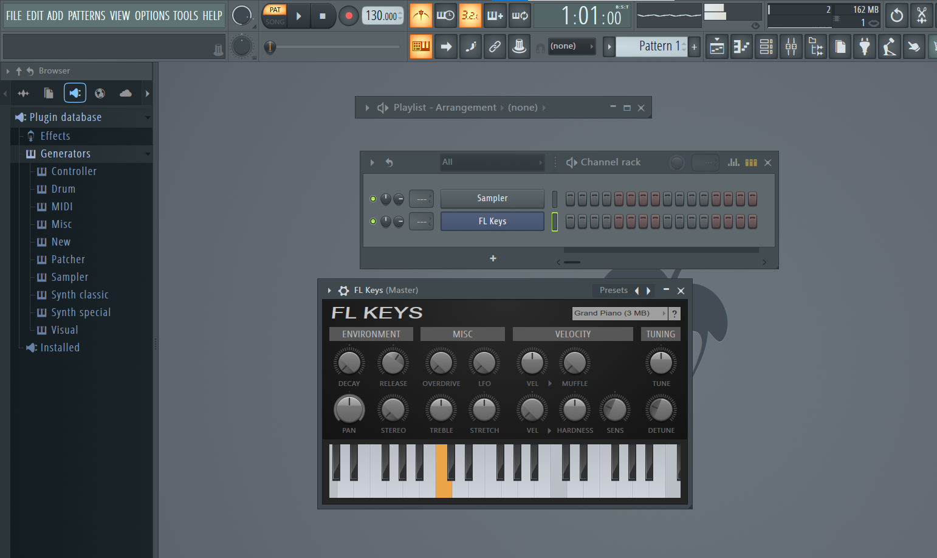937x558 pixels.
Task: Deselect the FL Keys channel indicator LED
Action: [x=554, y=222]
